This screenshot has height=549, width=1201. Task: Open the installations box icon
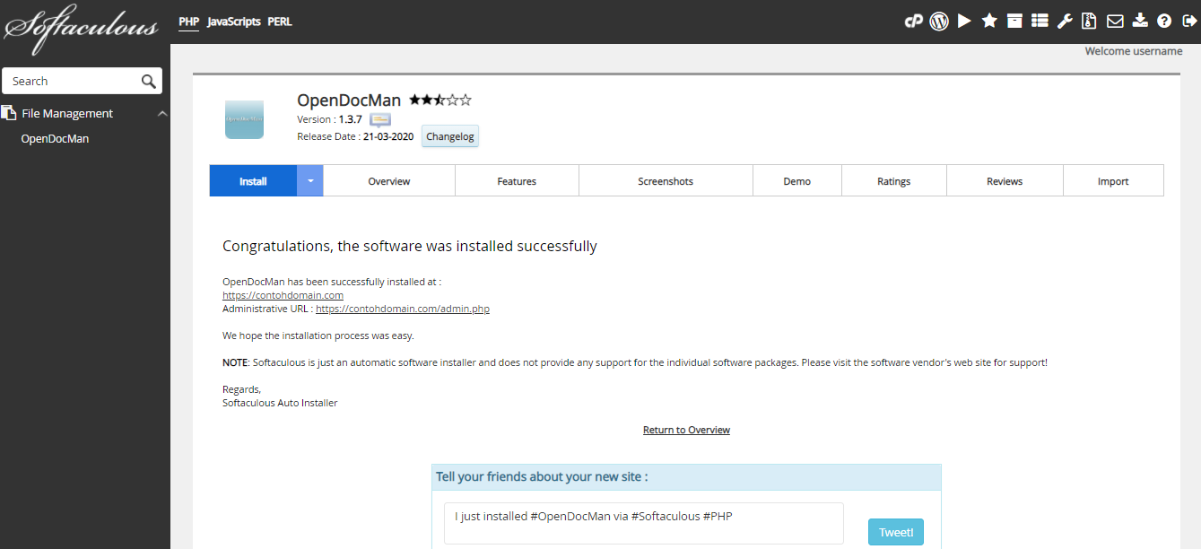(x=1014, y=20)
